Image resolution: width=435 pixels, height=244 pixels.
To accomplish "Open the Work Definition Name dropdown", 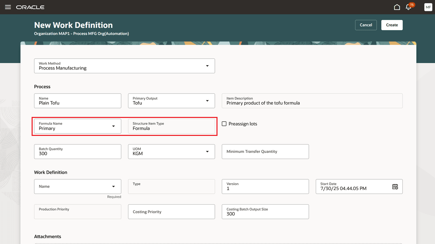I will pyautogui.click(x=114, y=186).
